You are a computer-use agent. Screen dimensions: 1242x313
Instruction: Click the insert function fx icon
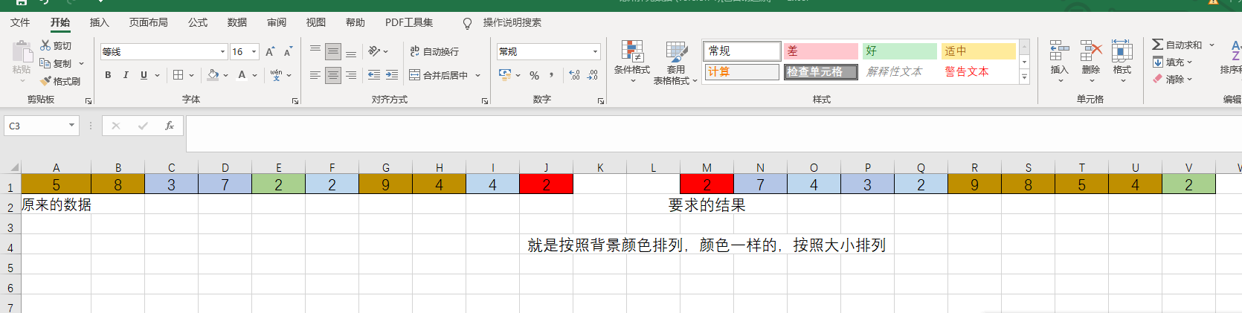tap(170, 126)
